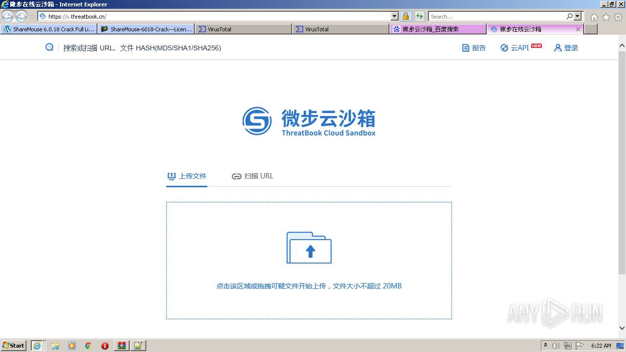Image resolution: width=626 pixels, height=352 pixels.
Task: Open the Opera taskbar icon
Action: click(105, 346)
